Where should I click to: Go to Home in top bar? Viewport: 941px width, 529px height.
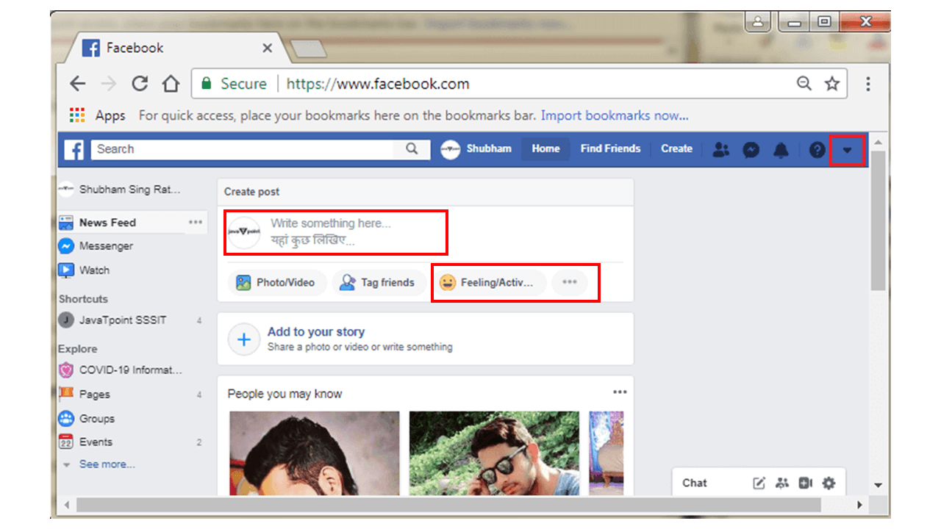point(545,148)
